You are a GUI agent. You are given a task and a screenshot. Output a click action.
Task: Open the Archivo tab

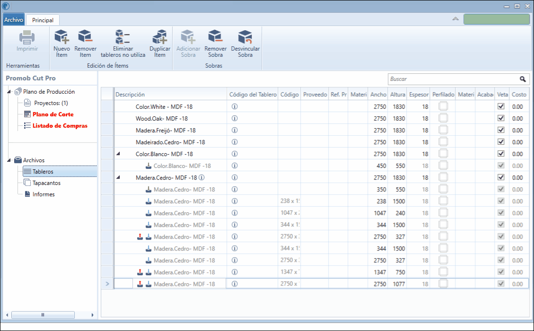point(14,20)
